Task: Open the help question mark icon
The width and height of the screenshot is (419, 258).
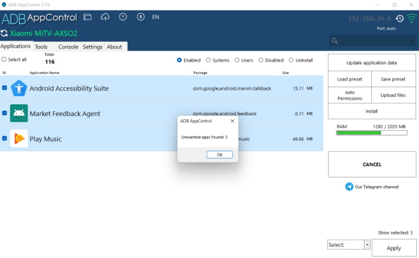Action: point(123,17)
